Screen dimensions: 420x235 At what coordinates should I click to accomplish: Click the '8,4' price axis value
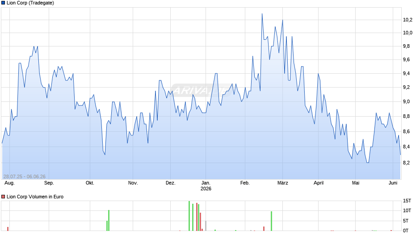(x=406, y=147)
